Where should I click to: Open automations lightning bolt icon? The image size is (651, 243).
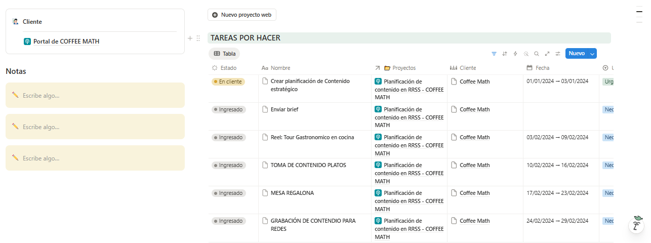pos(515,54)
